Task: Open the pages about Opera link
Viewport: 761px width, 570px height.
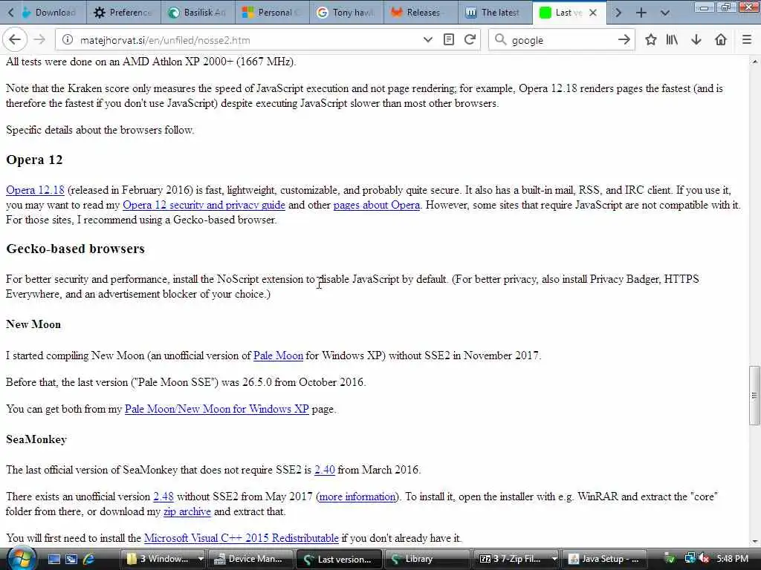Action: click(x=377, y=205)
